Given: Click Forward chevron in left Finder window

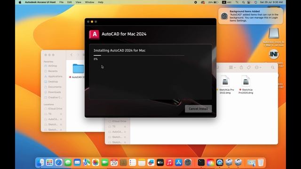Looking at the screenshot, I should pos(78,55).
